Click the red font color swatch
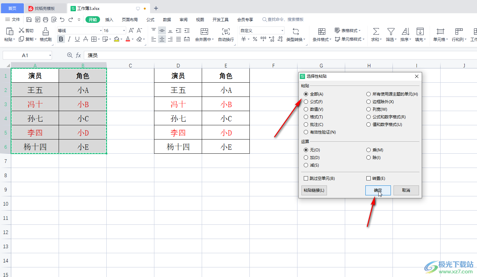The image size is (477, 277). 128,39
